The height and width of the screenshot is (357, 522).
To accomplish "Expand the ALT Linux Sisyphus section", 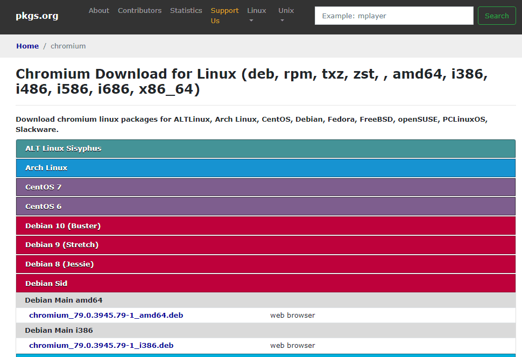I will pos(266,148).
